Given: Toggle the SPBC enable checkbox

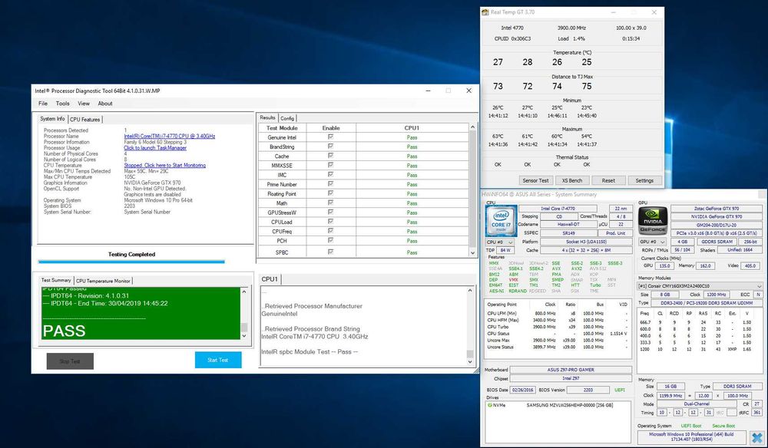Looking at the screenshot, I should click(x=330, y=252).
